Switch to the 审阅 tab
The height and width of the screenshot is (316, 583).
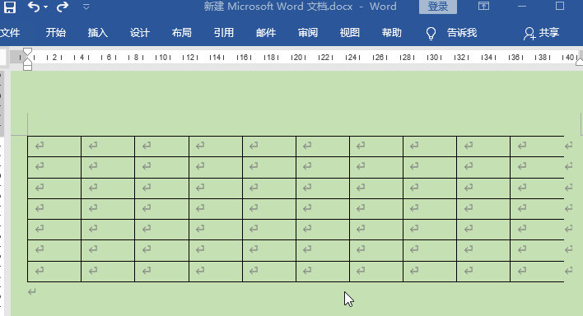[308, 33]
